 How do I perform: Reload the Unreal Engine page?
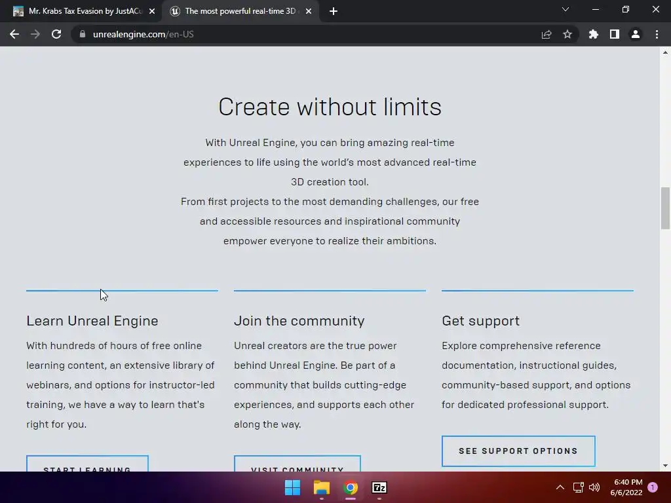[x=56, y=34]
